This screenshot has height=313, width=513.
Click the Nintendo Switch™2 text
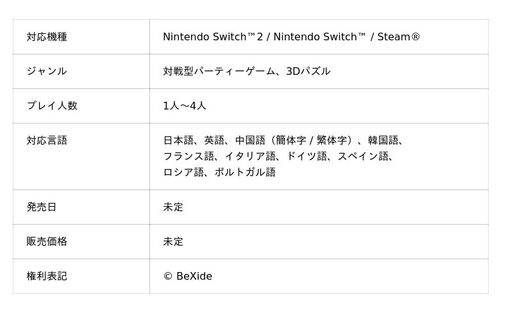(x=213, y=37)
